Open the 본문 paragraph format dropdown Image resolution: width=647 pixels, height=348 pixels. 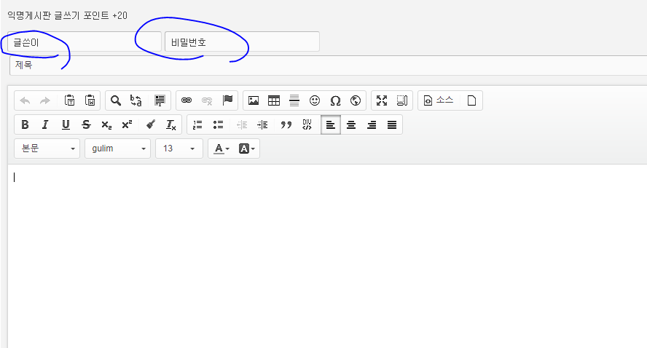click(x=47, y=149)
